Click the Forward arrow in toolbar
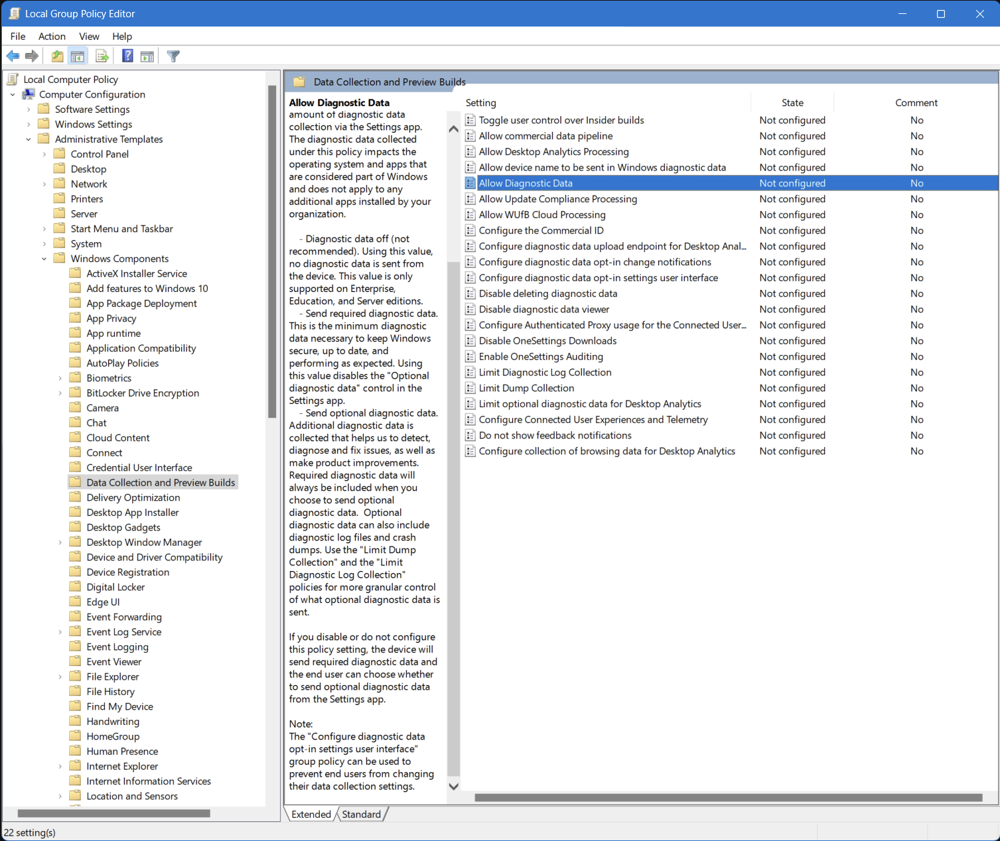 [31, 56]
